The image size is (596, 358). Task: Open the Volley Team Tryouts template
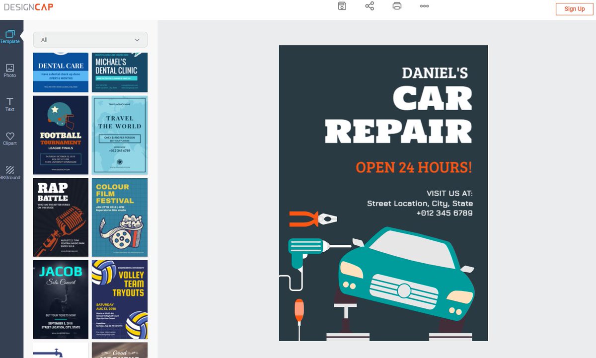click(120, 299)
